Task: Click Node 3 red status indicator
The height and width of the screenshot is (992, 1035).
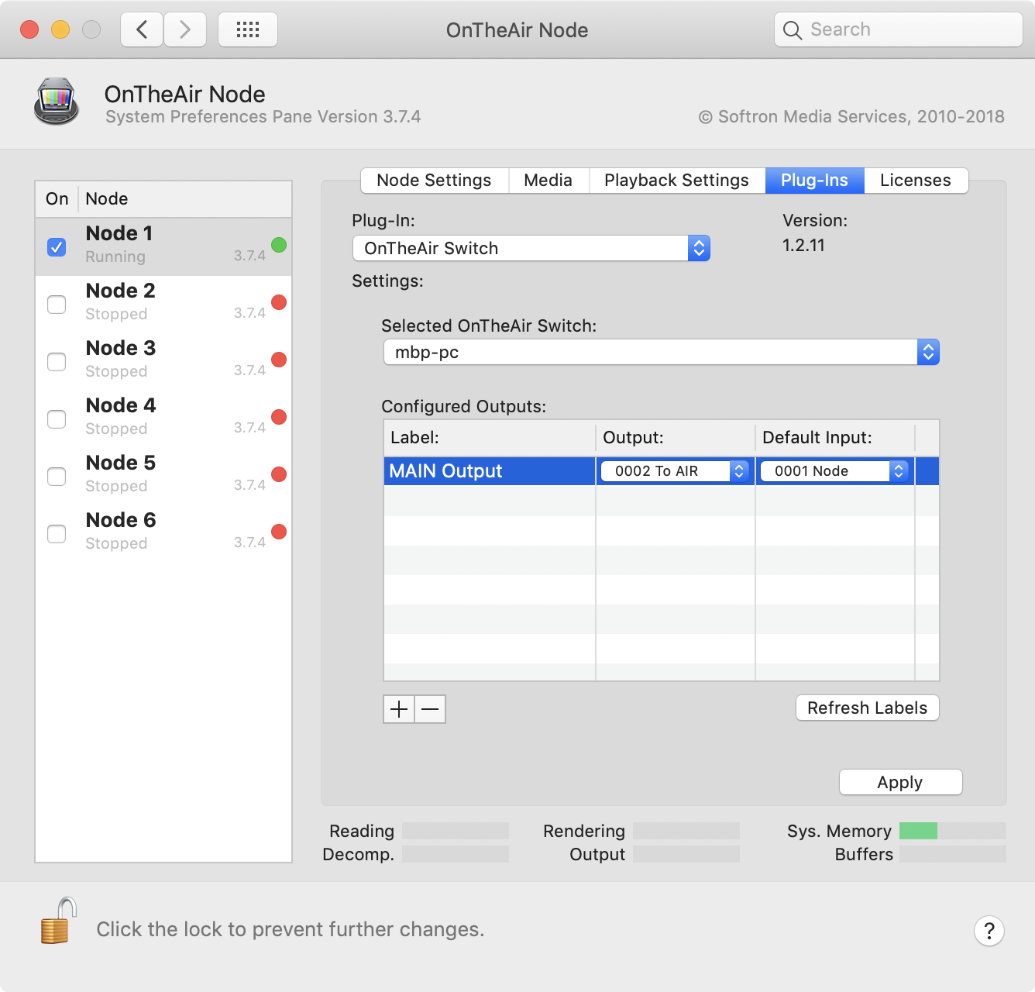Action: coord(279,360)
